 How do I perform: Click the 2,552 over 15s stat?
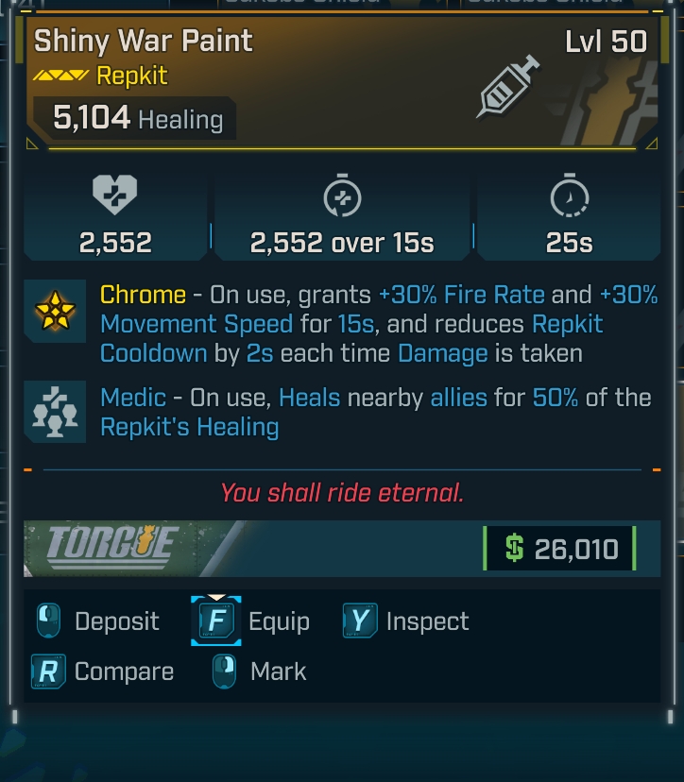(x=341, y=243)
